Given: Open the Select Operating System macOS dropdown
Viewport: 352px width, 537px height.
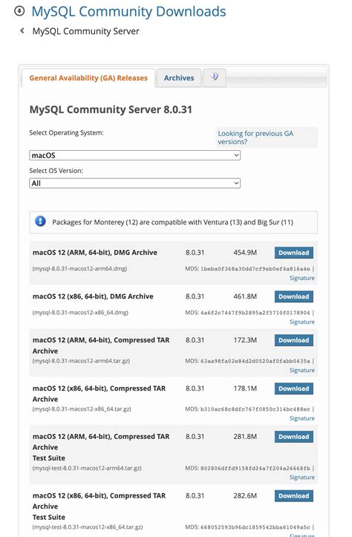Looking at the screenshot, I should pos(134,155).
